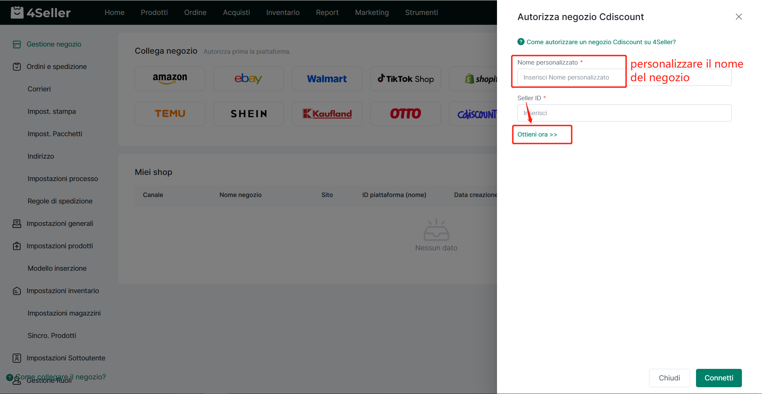Screen dimensions: 762x394
Task: Choose the Kaufland marketplace tile
Action: 327,113
